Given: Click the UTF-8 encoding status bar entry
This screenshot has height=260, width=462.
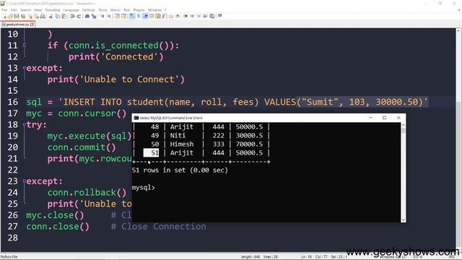Looking at the screenshot, I should tap(418, 257).
